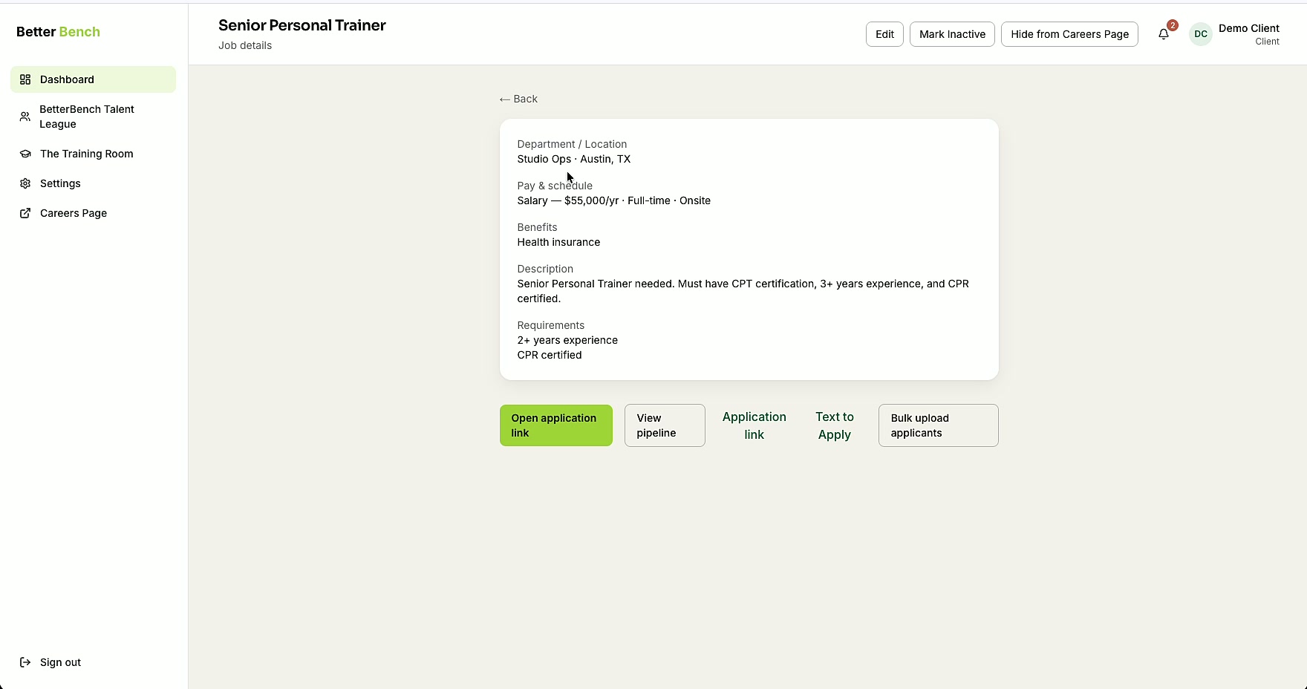Open Careers Page link in sidebar

click(x=94, y=213)
